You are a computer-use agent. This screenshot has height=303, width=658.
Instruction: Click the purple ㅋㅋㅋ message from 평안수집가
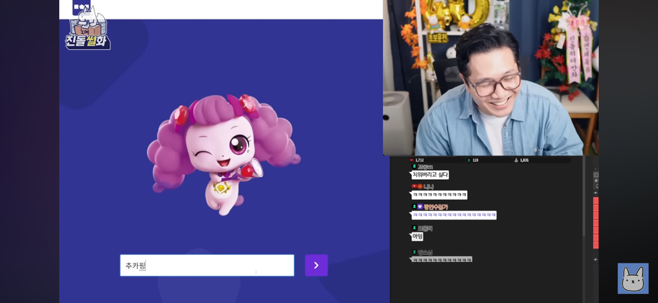point(454,216)
